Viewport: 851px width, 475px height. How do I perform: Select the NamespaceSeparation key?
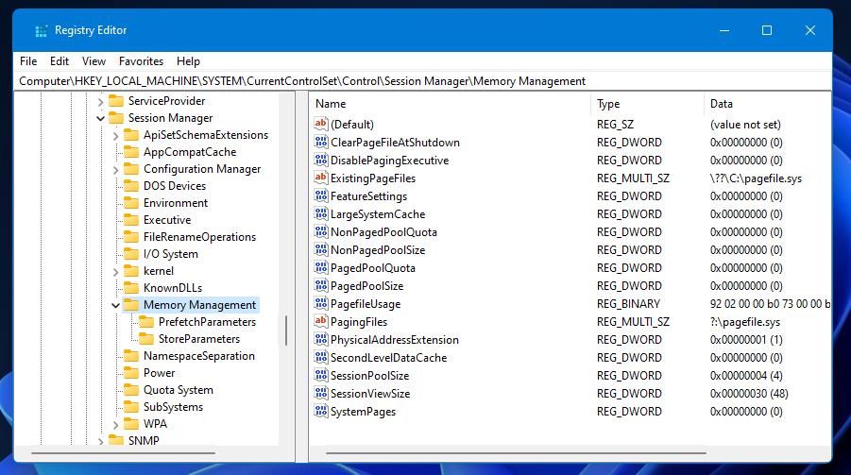pos(198,356)
